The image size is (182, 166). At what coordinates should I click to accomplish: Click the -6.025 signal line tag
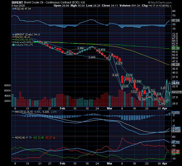click(176, 131)
